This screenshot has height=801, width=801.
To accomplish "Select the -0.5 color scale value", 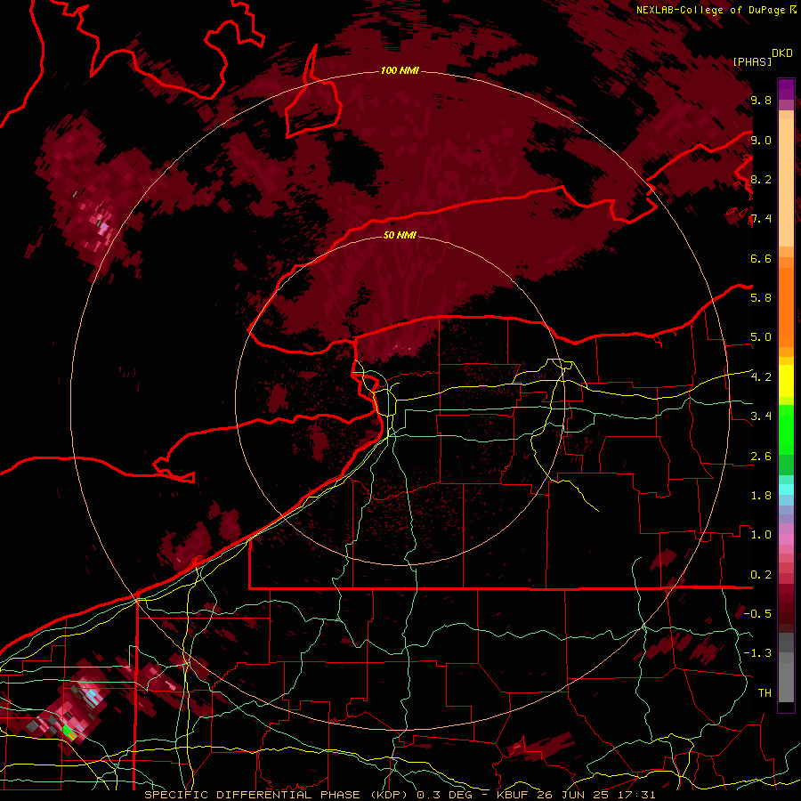I will (757, 613).
